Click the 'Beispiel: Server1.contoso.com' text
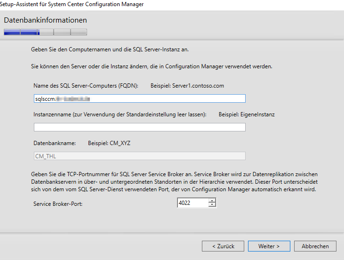 187,86
